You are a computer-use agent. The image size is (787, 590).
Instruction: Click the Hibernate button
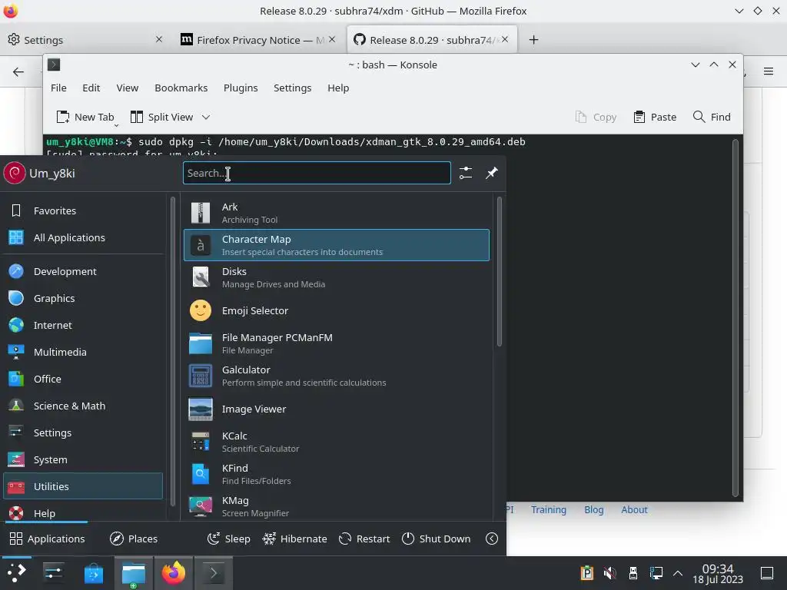coord(294,539)
